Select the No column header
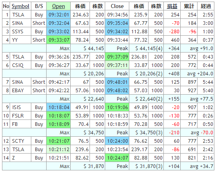Screen dimensions: 216x172 tap(6, 6)
